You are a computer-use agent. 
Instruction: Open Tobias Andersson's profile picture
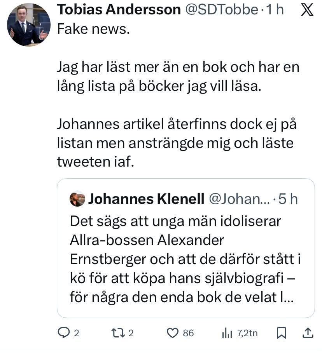pyautogui.click(x=28, y=25)
